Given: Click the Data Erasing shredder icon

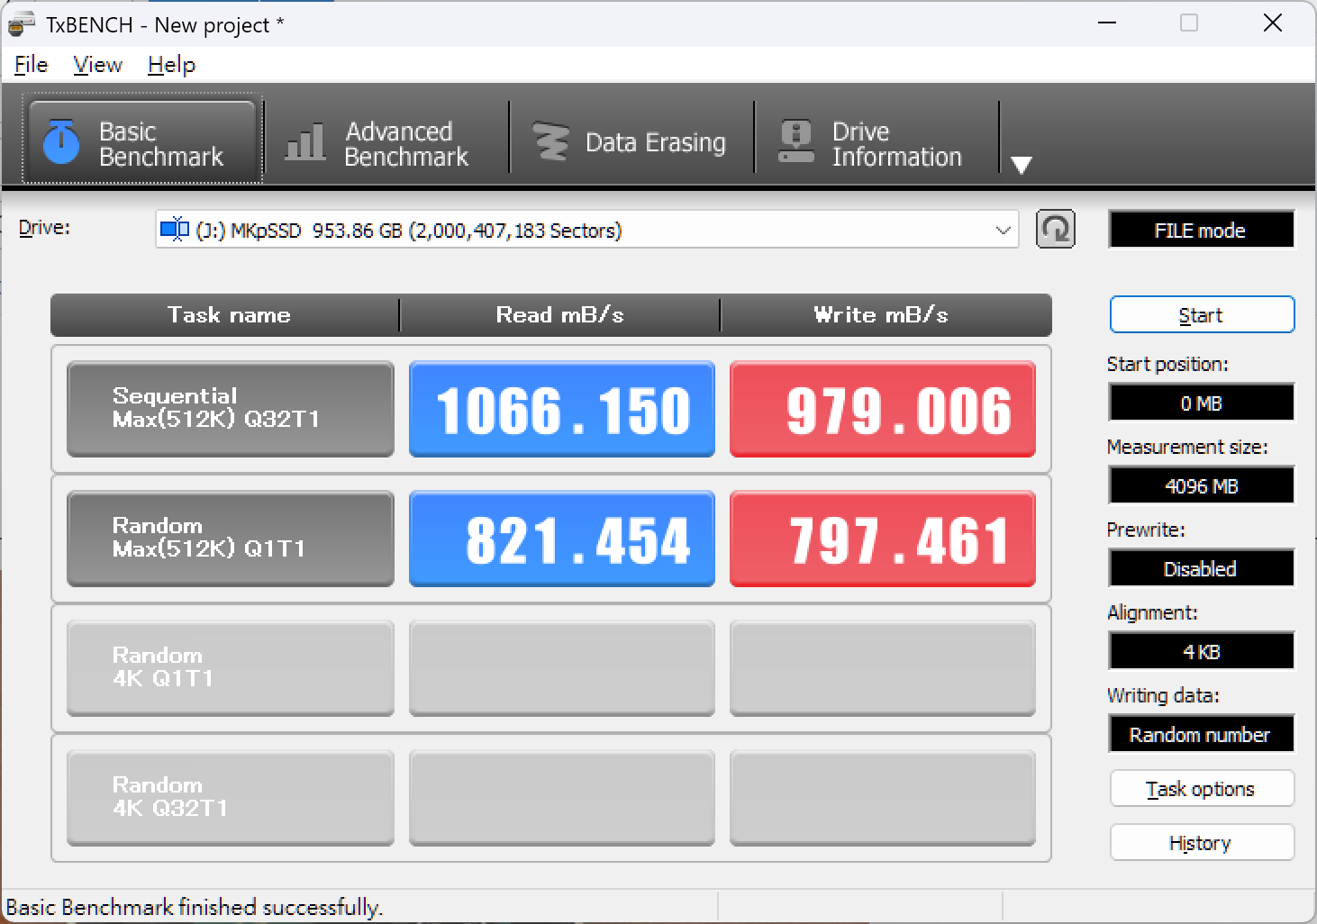Looking at the screenshot, I should click(550, 142).
